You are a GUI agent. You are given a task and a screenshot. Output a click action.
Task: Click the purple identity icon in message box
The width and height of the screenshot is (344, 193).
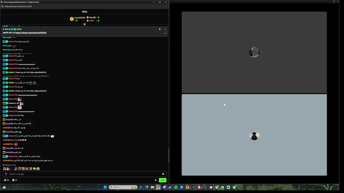click(x=6, y=174)
